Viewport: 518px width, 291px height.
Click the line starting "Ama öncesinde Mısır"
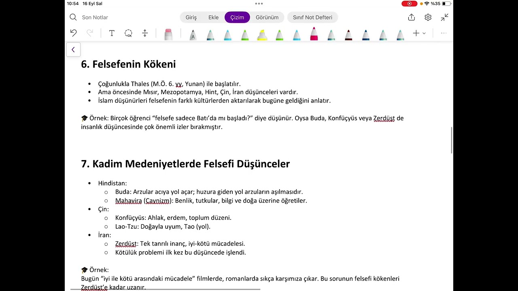(x=198, y=92)
